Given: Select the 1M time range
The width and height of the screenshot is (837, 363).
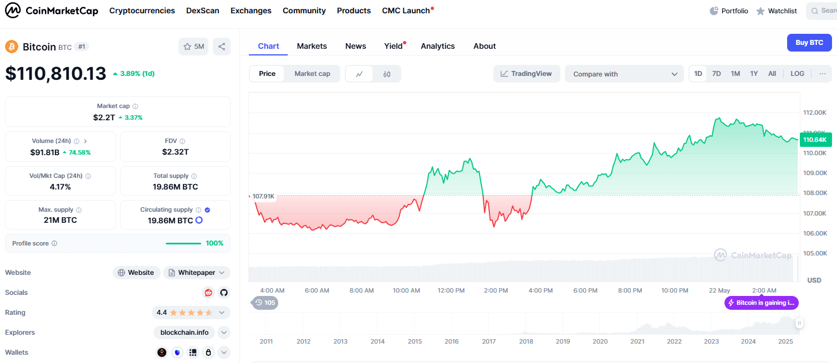Looking at the screenshot, I should point(736,74).
